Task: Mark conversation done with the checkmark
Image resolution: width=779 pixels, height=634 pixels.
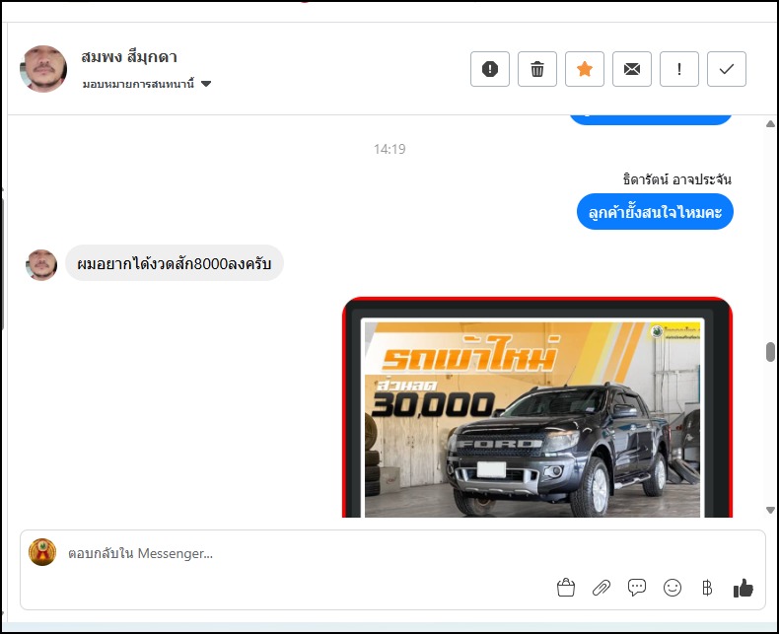Action: click(727, 69)
